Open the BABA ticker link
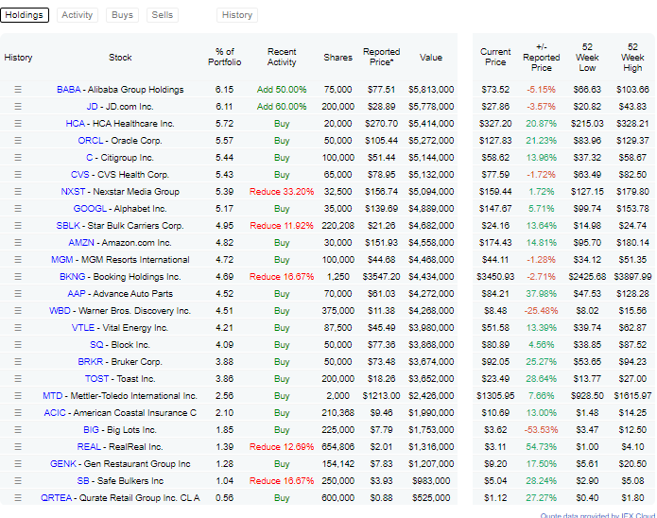This screenshot has height=518, width=657. pyautogui.click(x=68, y=89)
